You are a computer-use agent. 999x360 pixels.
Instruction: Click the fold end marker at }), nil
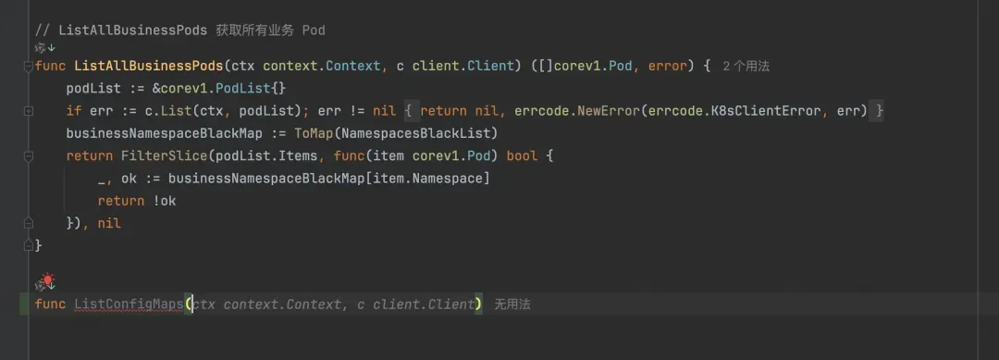(x=28, y=223)
